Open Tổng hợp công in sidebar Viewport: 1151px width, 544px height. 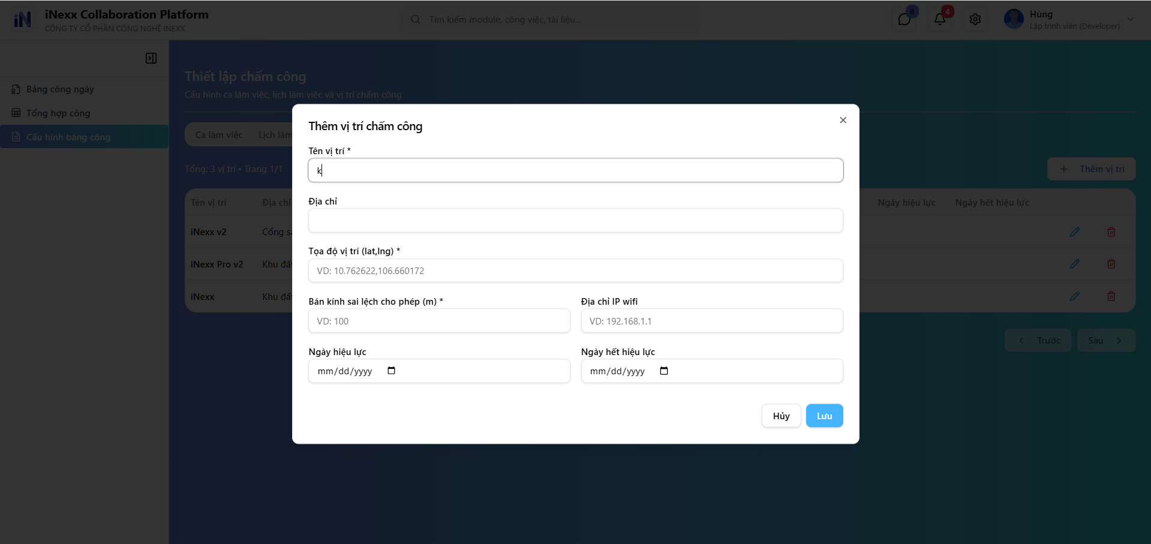pos(58,113)
